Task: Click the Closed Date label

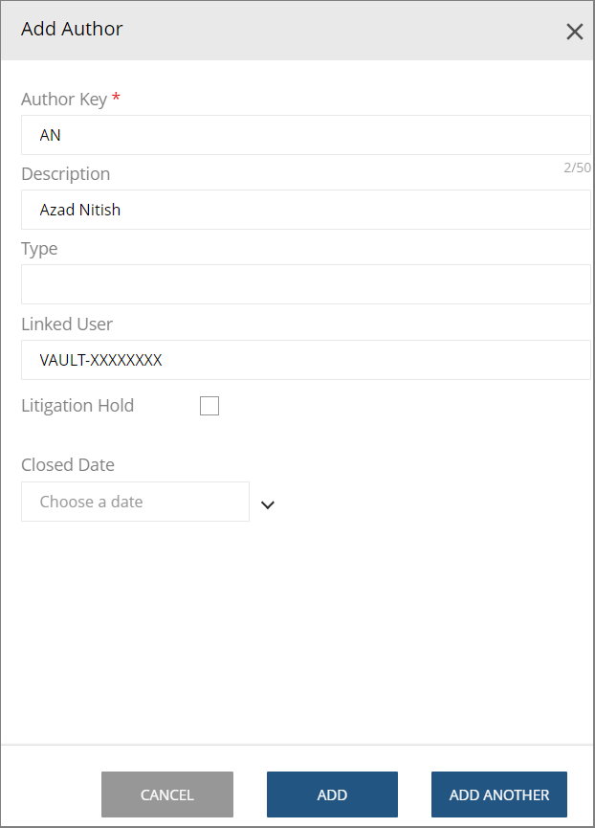Action: 67,464
